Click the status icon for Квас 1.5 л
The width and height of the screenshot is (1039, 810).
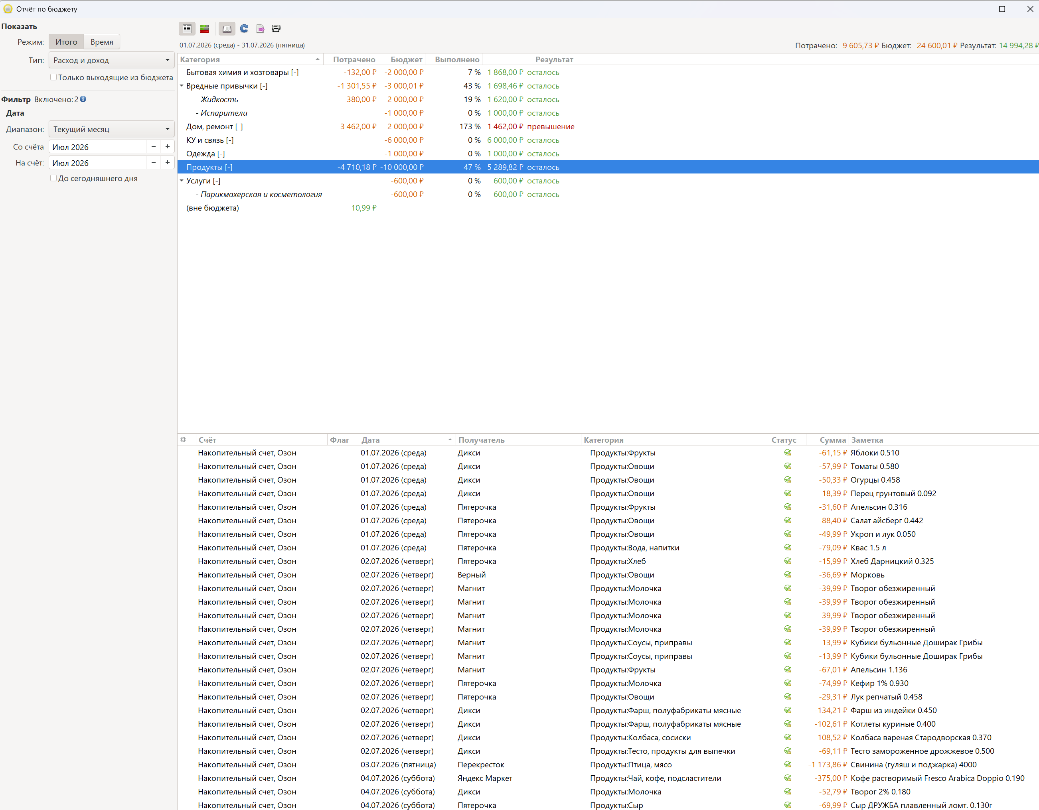click(788, 548)
